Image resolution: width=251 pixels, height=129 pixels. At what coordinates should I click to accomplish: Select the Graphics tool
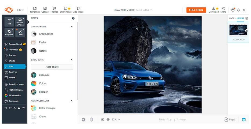[x=9, y=33]
